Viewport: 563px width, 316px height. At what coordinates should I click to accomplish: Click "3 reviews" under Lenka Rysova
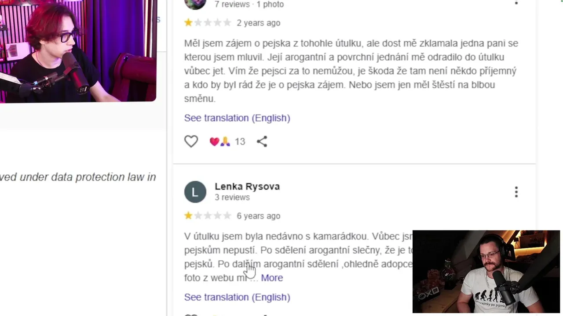point(232,197)
